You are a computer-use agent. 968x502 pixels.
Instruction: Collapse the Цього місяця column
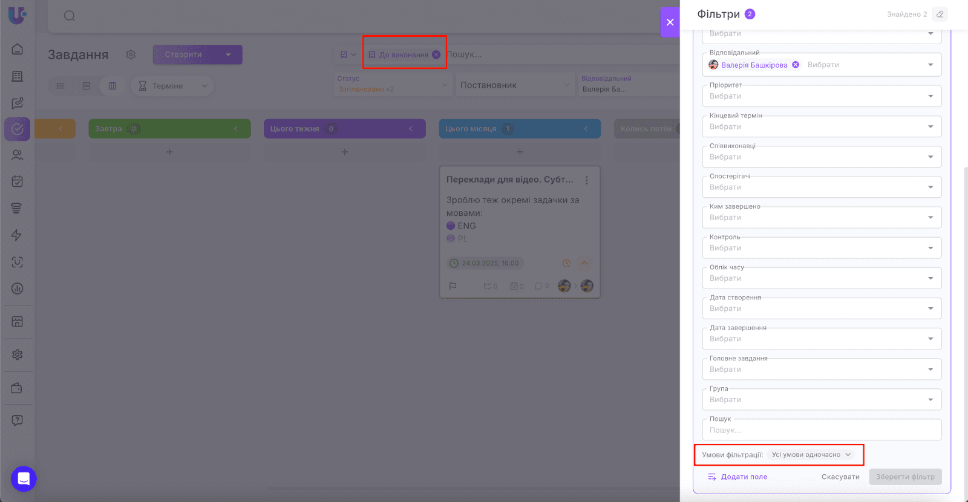[586, 129]
